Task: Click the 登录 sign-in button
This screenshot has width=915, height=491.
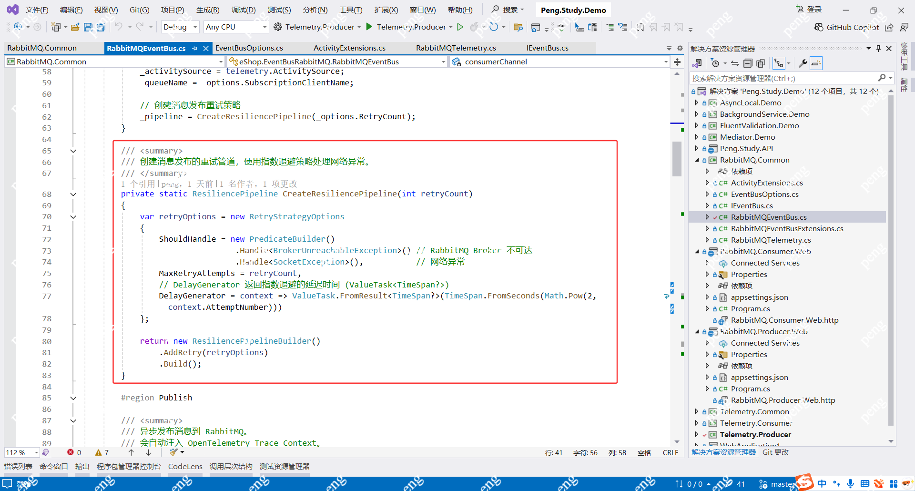Action: click(809, 10)
